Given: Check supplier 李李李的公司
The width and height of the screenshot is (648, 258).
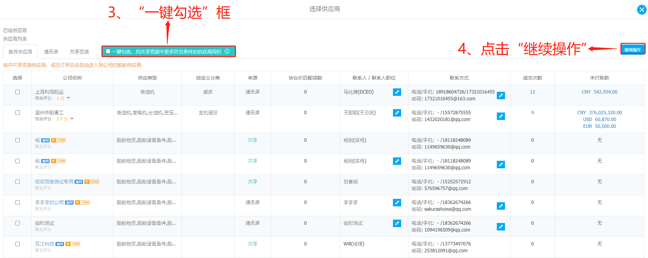Looking at the screenshot, I should tap(17, 203).
